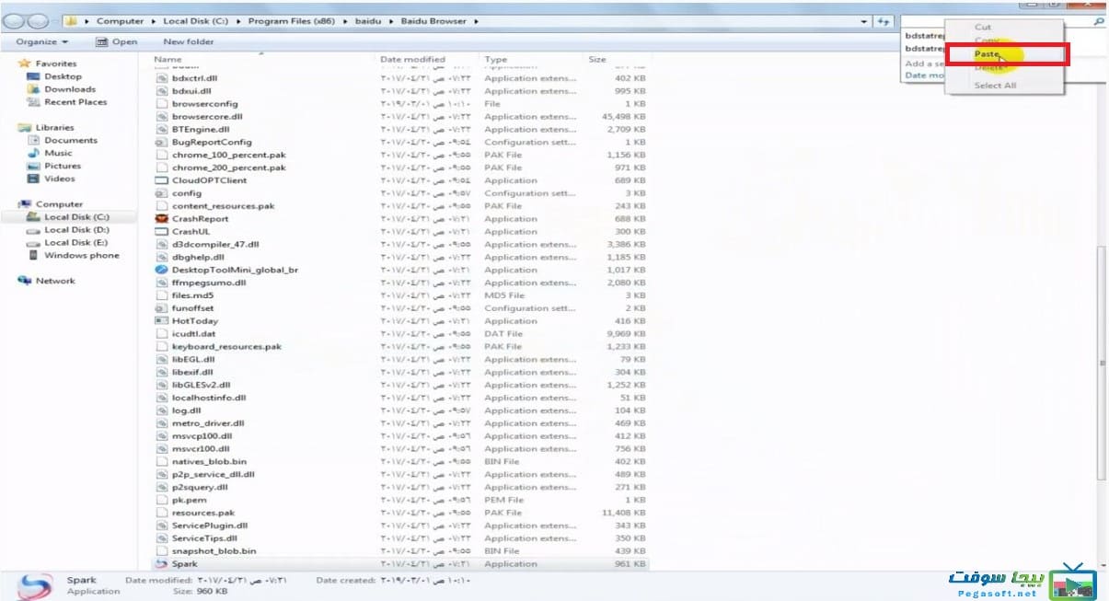Click the CrashUL file icon
1109x601 pixels.
[x=160, y=232]
